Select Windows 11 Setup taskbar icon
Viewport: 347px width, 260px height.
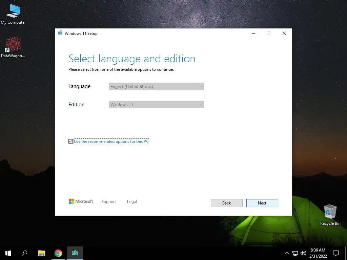[x=75, y=253]
